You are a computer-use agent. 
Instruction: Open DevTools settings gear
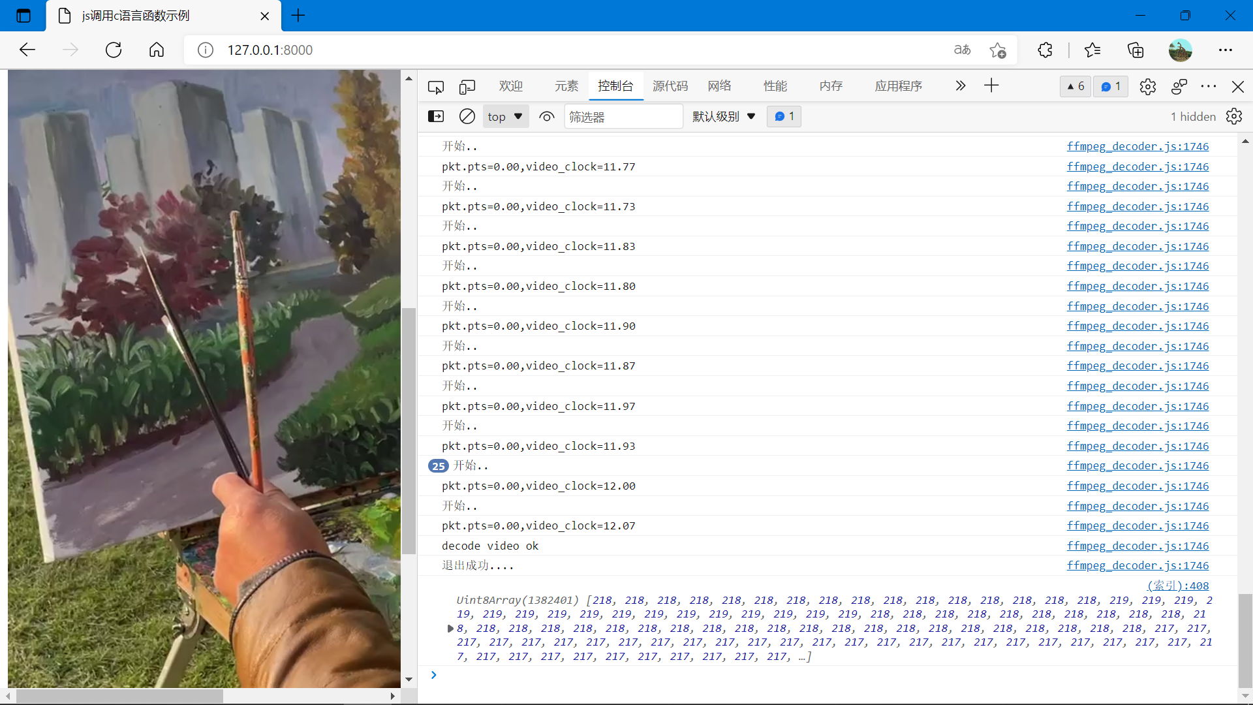1148,87
